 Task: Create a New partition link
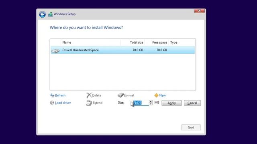click(x=162, y=95)
